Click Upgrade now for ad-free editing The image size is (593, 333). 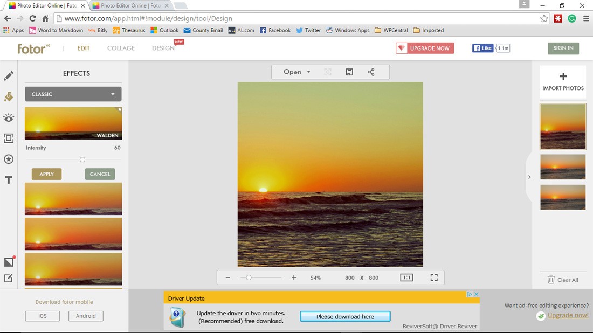[x=567, y=315]
